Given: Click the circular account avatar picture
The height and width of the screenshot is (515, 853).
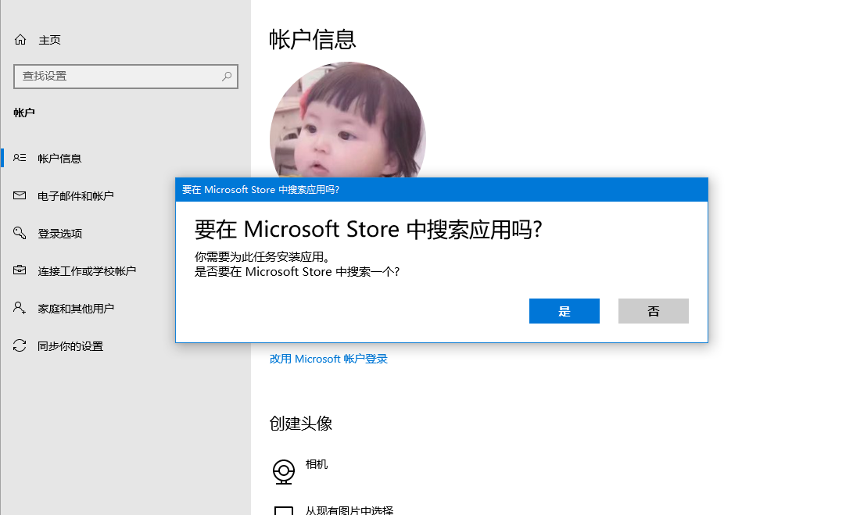Looking at the screenshot, I should (348, 120).
